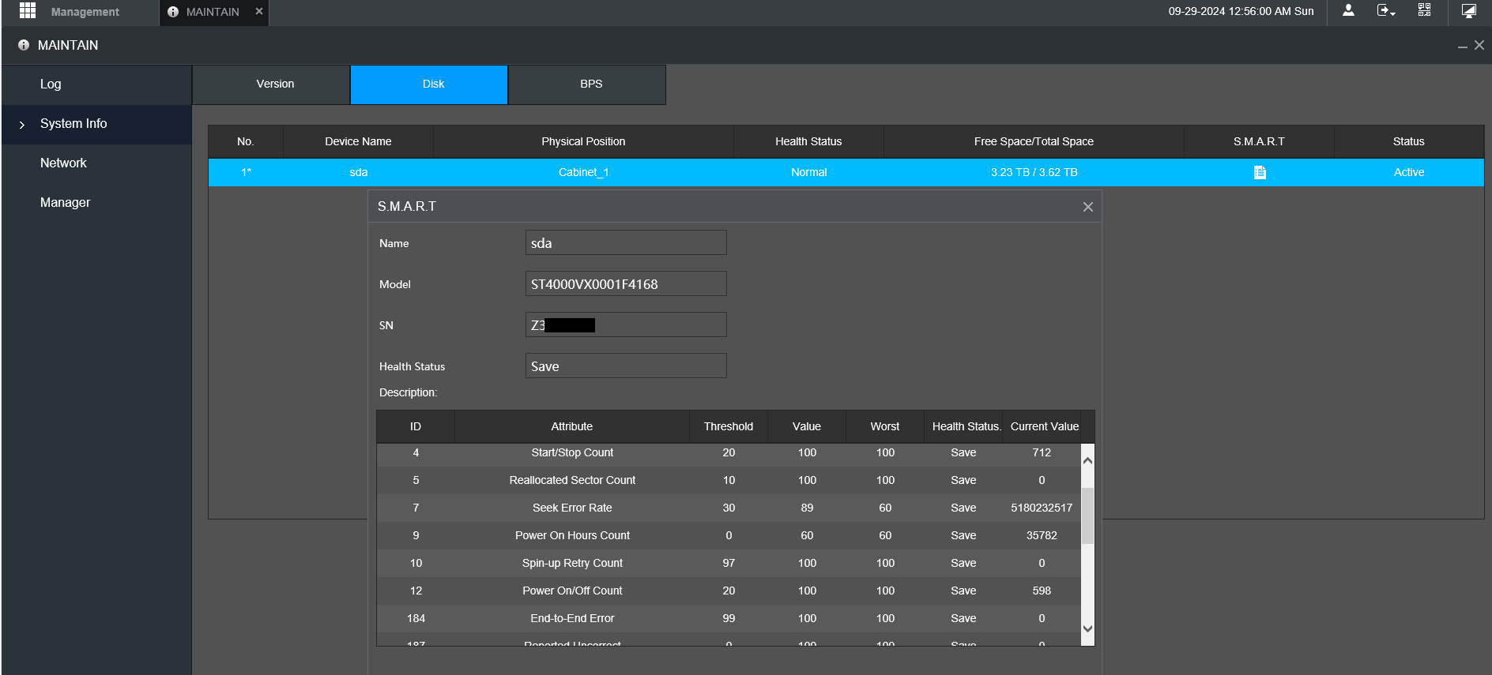Click the display output icon in top bar
The height and width of the screenshot is (675, 1492).
[x=1469, y=10]
